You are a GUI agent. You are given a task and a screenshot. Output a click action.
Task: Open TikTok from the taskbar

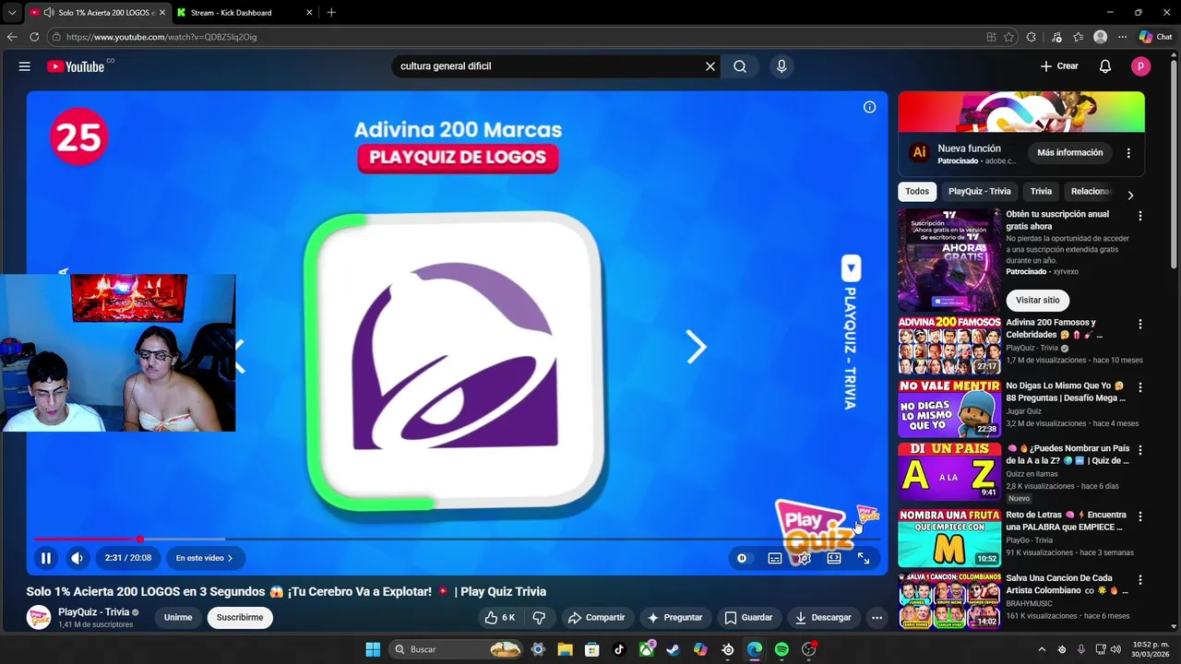pos(619,649)
